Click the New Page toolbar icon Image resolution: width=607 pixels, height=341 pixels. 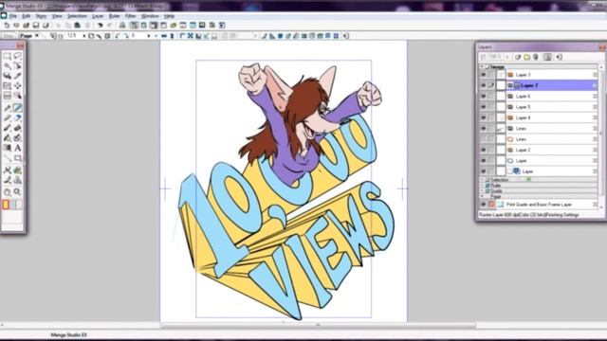[x=7, y=26]
